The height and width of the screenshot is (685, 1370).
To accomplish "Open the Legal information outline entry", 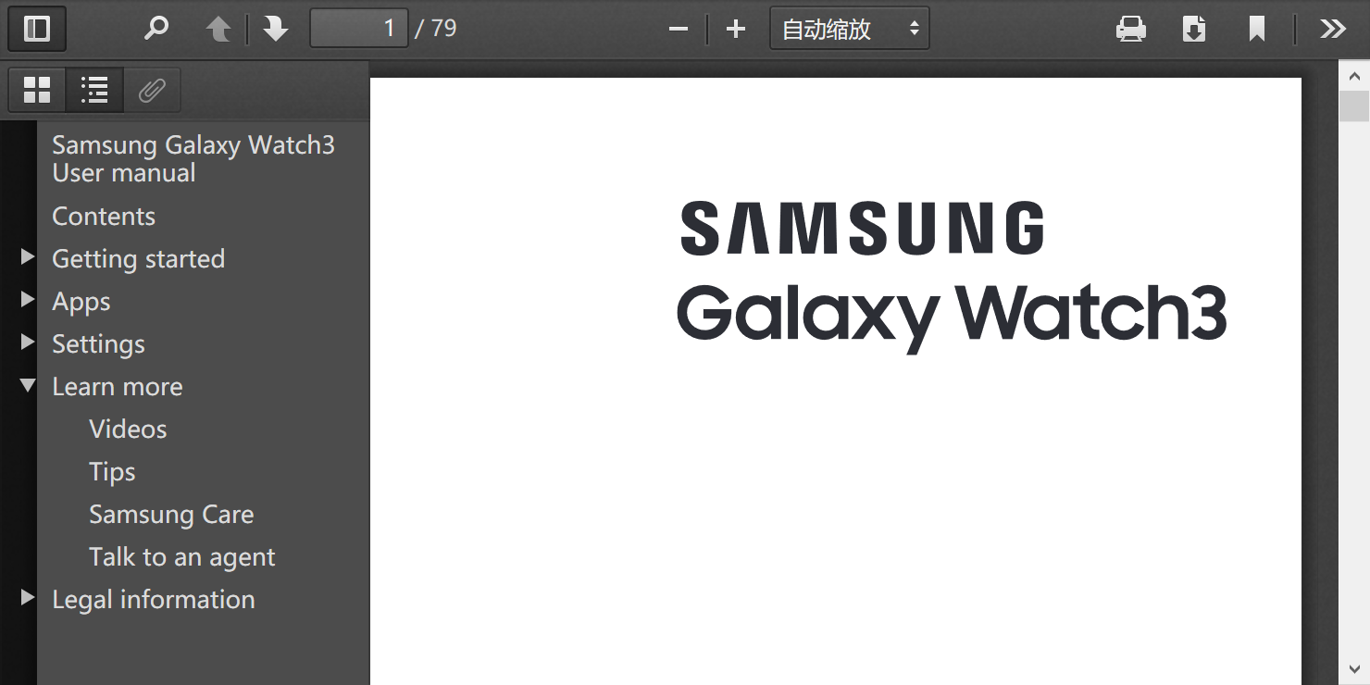I will 154,599.
